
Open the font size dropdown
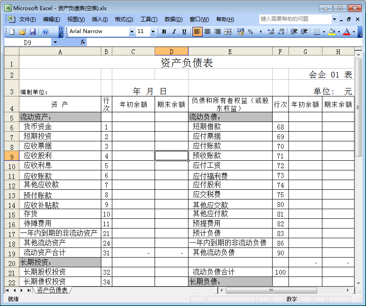tap(153, 32)
